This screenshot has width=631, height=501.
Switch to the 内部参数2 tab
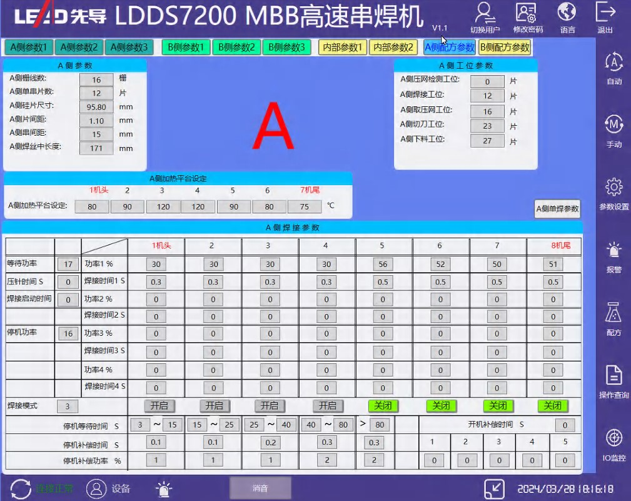(393, 48)
